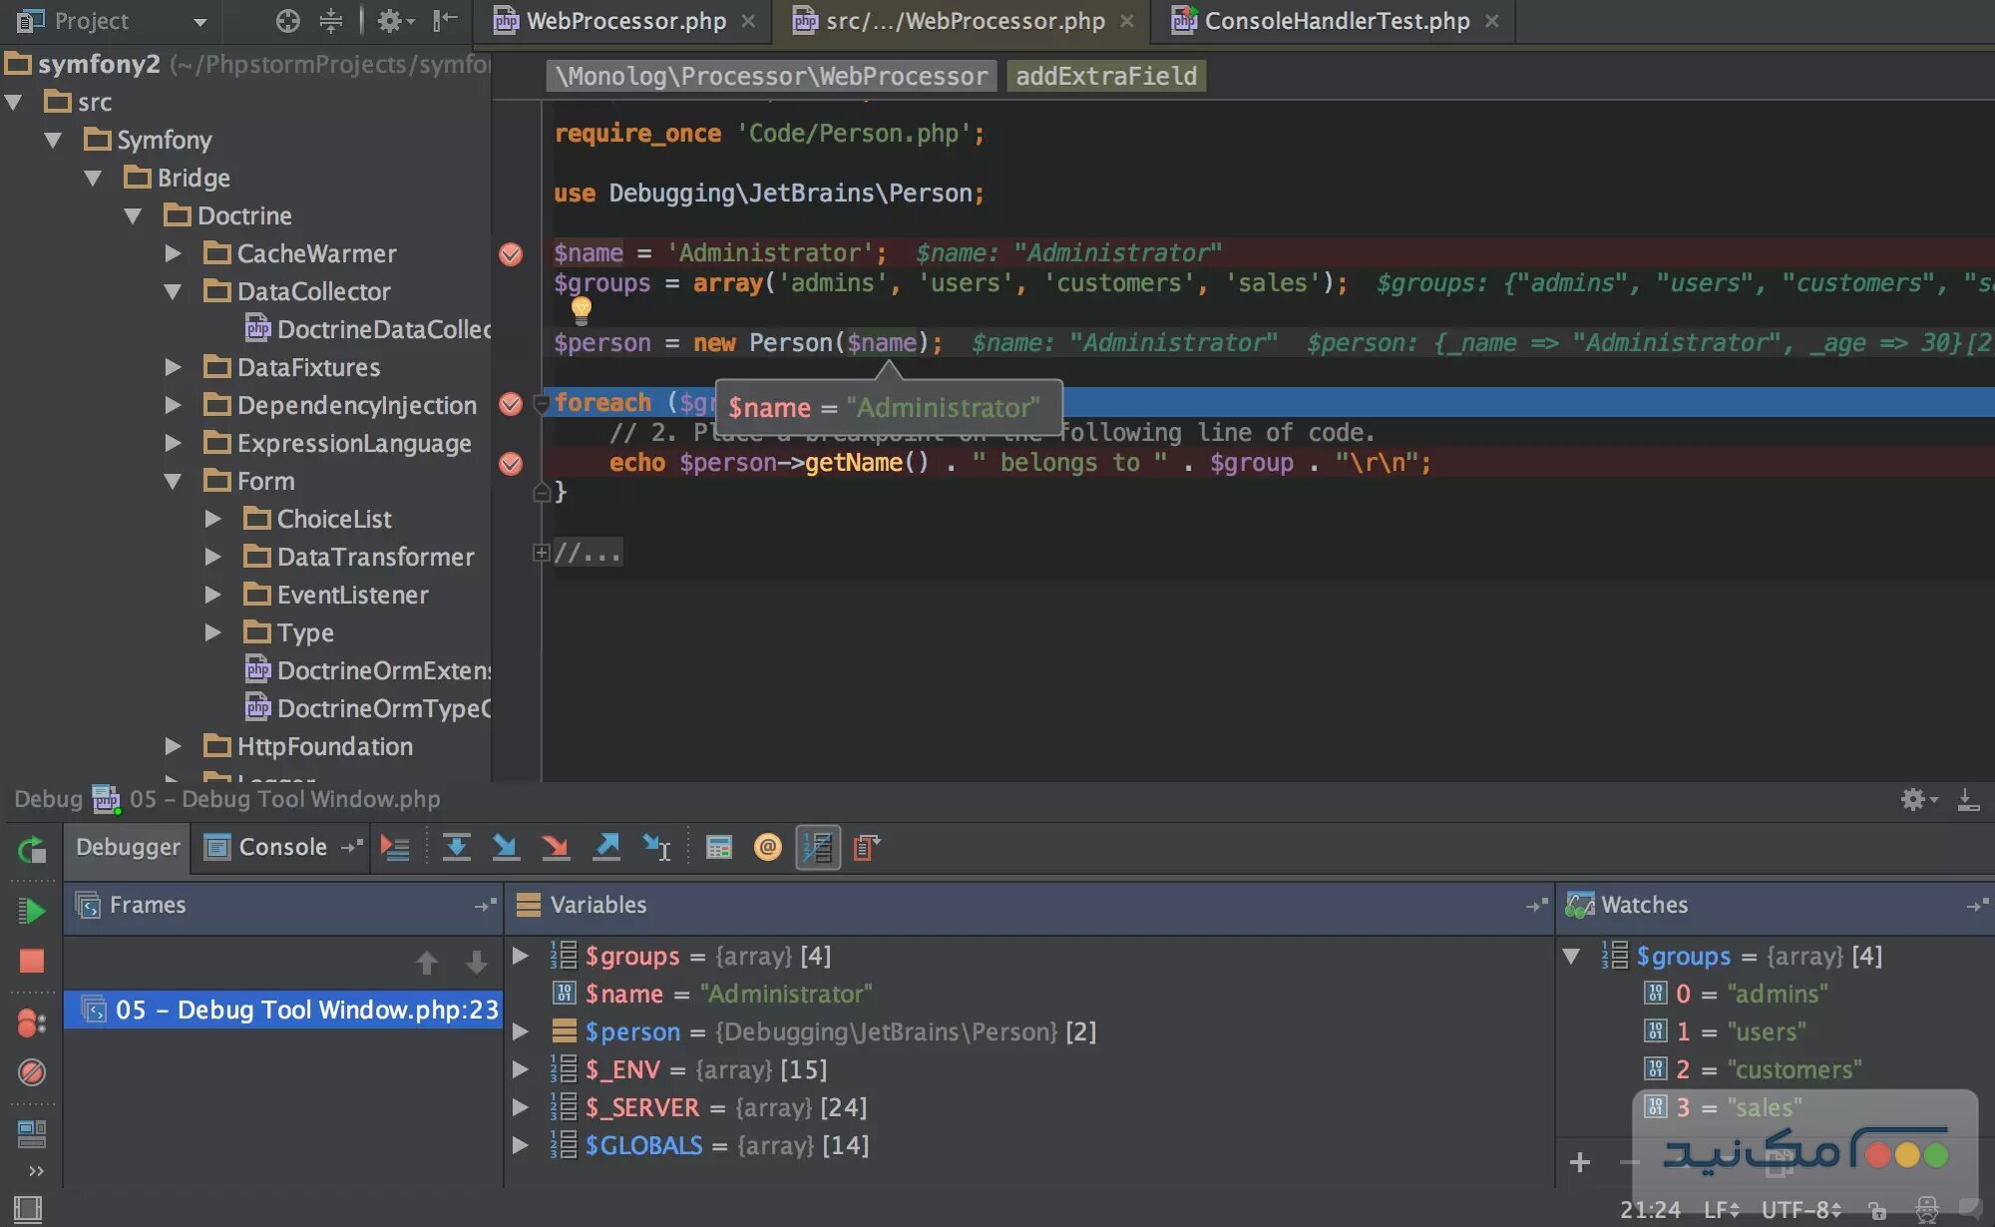Open the ConsoleHandlerTest.php editor tab
The height and width of the screenshot is (1227, 1995).
[x=1336, y=20]
